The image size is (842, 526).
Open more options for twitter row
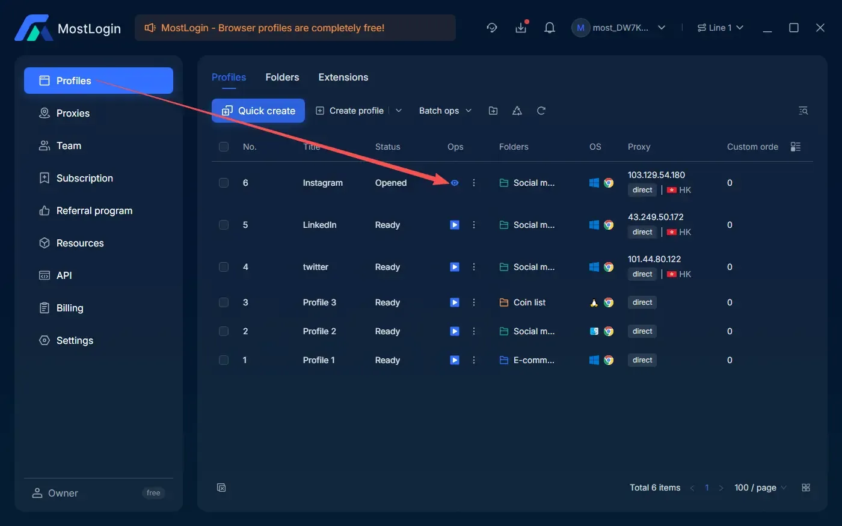(x=474, y=267)
